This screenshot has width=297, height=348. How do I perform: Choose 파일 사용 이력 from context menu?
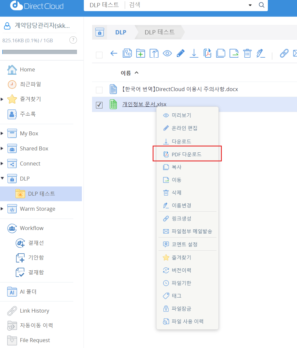187,321
